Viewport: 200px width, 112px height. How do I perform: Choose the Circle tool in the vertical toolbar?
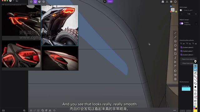point(175,41)
